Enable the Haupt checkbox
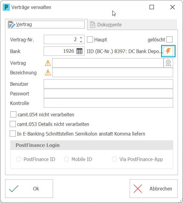 point(90,39)
